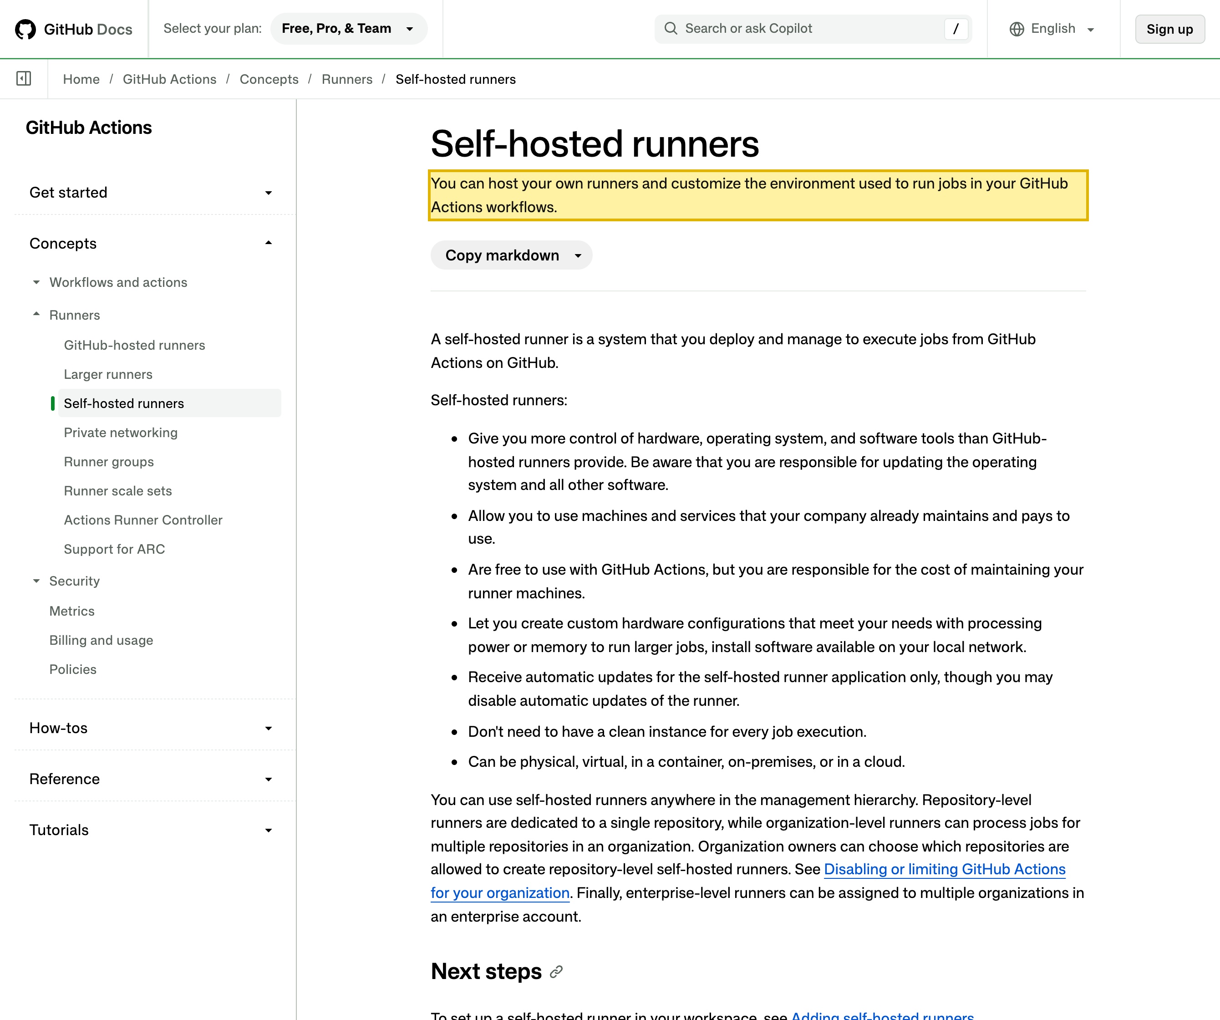1220x1020 pixels.
Task: Click the search magnifier icon
Action: click(671, 29)
